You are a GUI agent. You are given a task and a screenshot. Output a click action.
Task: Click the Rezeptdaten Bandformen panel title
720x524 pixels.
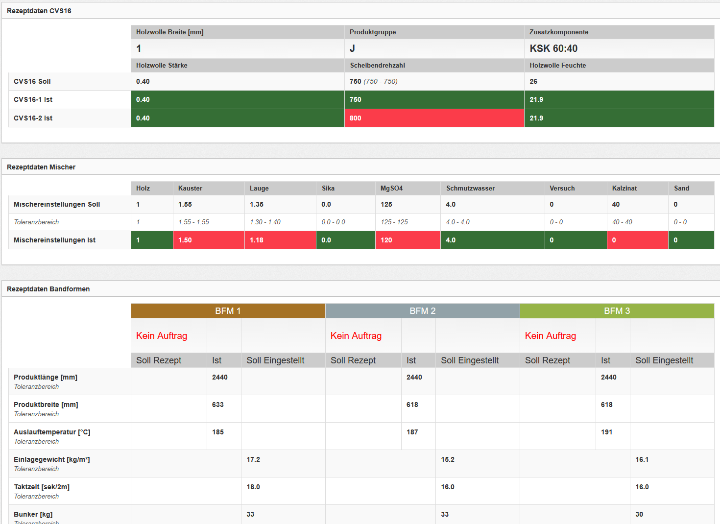tap(48, 289)
